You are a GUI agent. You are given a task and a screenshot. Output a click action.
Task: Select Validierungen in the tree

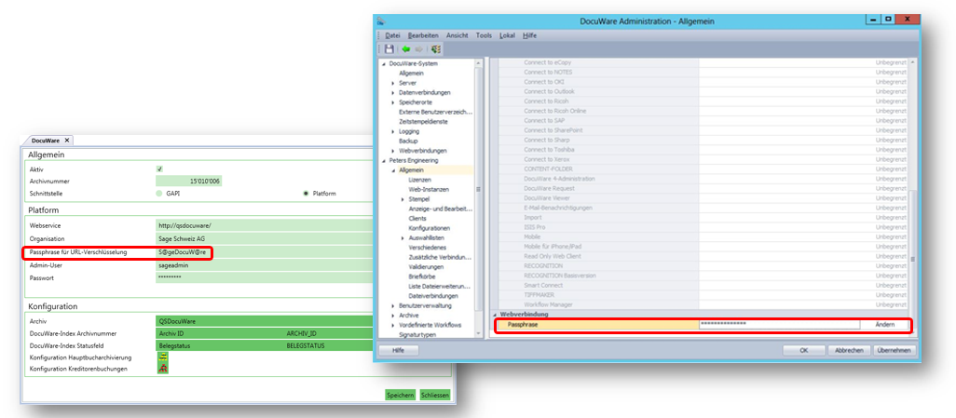click(426, 267)
